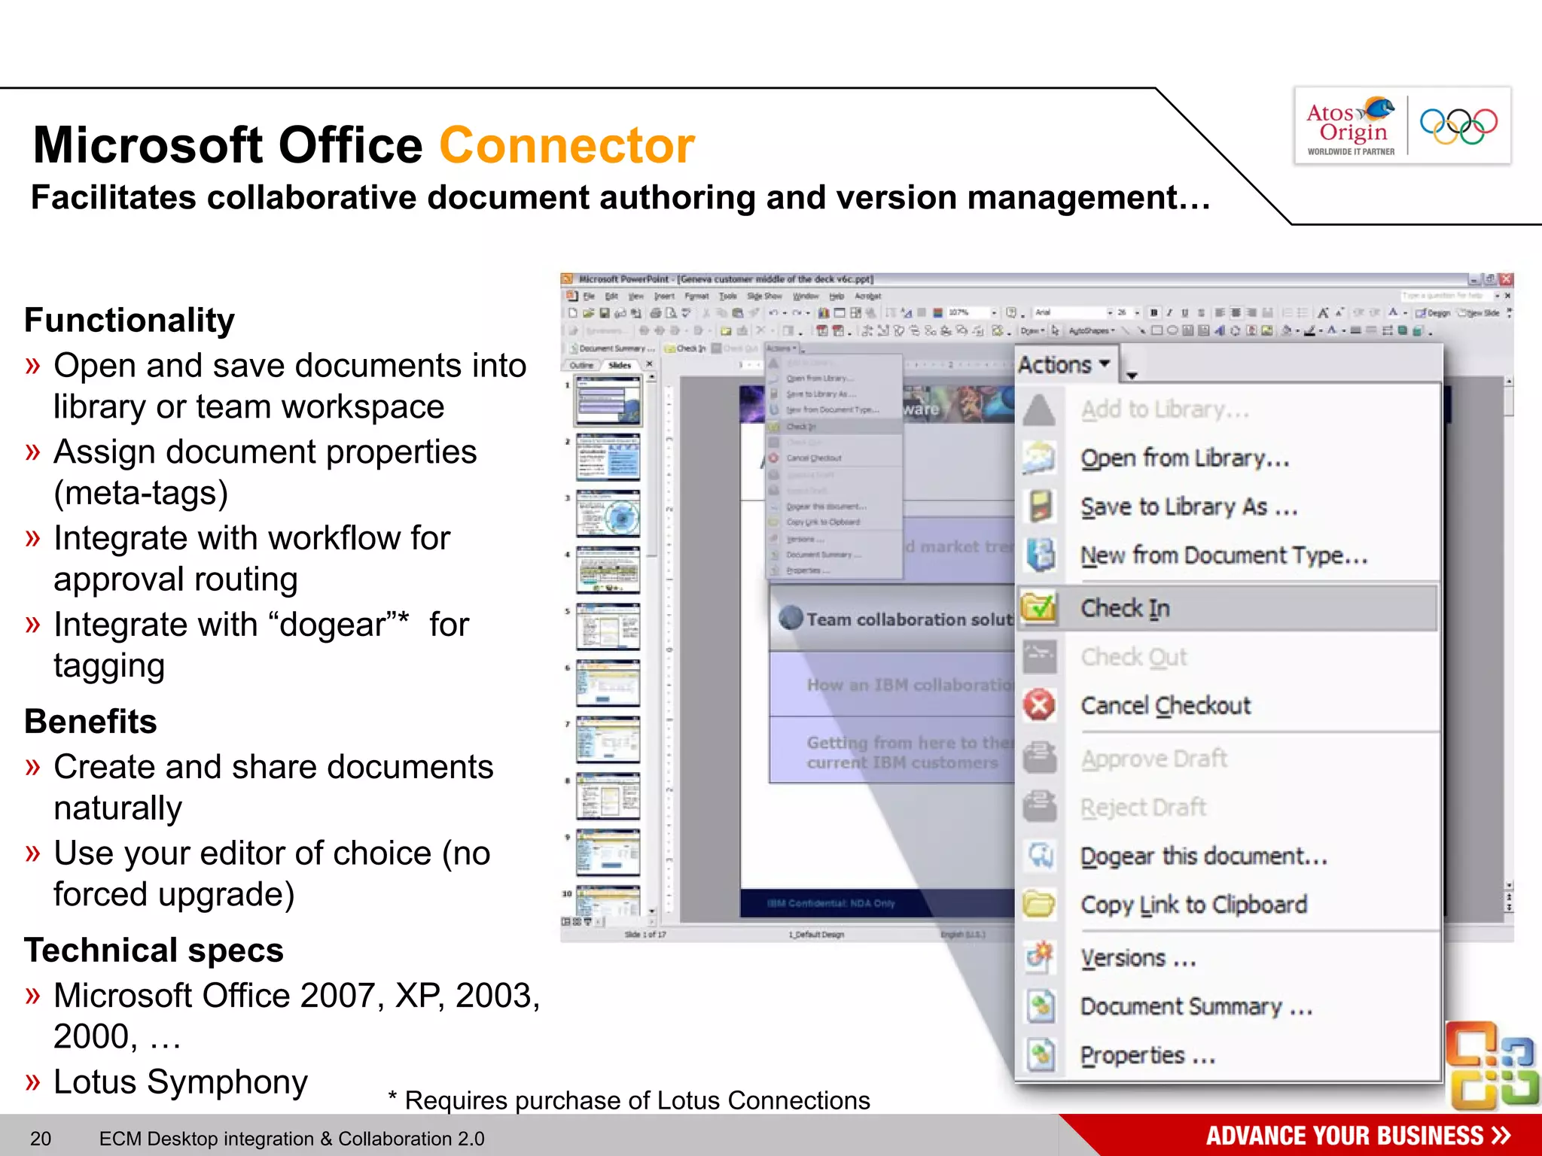Open the AutoShapes dropdown menu
The height and width of the screenshot is (1156, 1542).
1092,330
